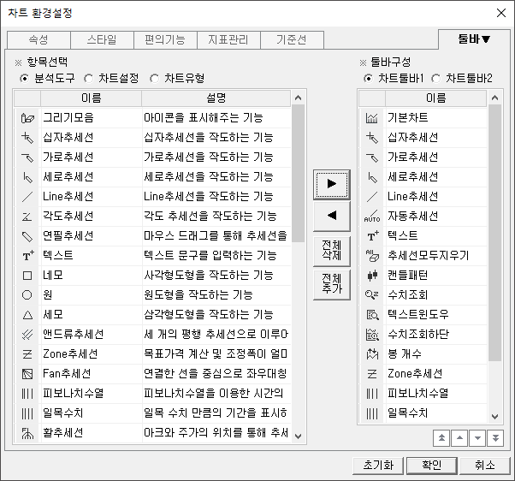
Task: Select the 앤드류추세선 icon in left list
Action: pyautogui.click(x=27, y=334)
